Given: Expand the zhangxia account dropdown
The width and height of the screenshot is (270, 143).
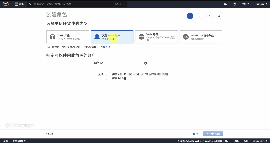Looking at the screenshot, I should pyautogui.click(x=261, y=4).
